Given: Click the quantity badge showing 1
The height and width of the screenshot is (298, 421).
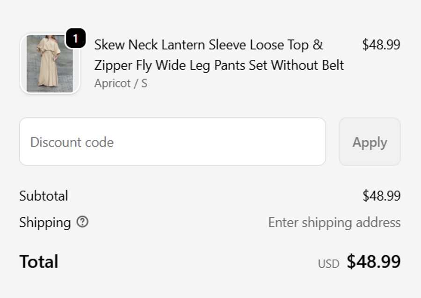Looking at the screenshot, I should 75,39.
